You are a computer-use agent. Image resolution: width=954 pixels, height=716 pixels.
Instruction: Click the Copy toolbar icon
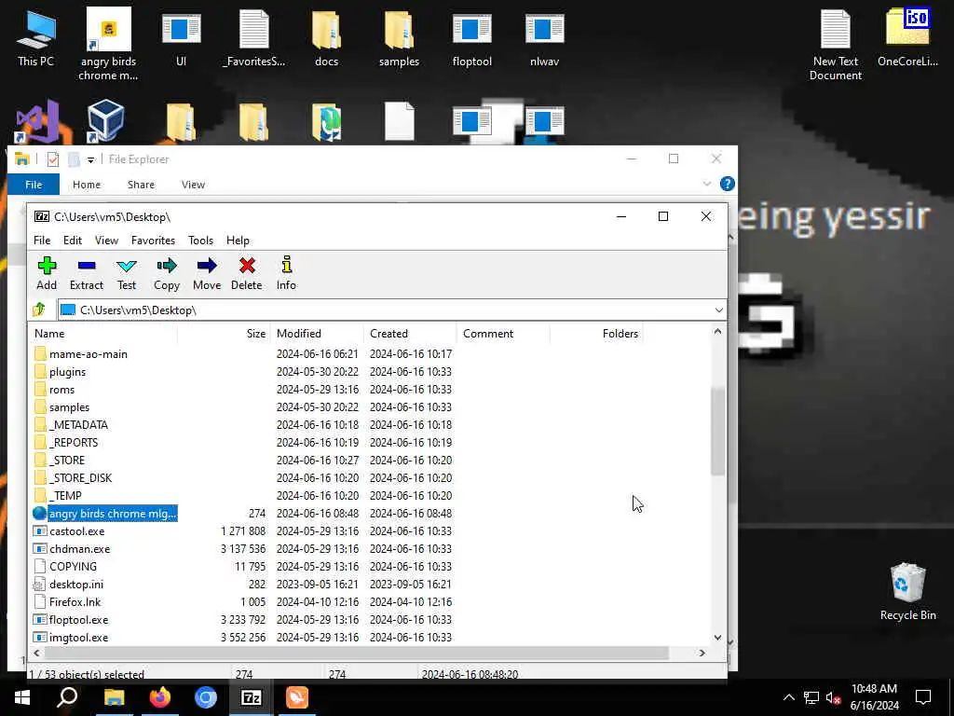(166, 273)
